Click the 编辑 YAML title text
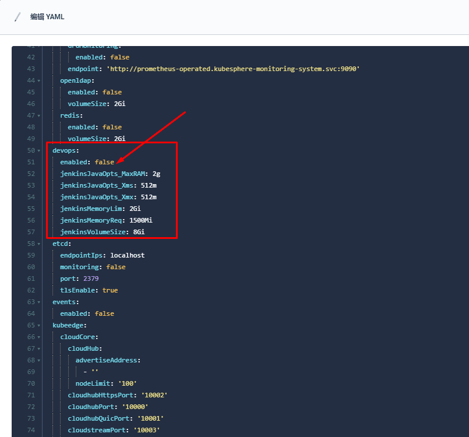469x437 pixels. click(47, 17)
